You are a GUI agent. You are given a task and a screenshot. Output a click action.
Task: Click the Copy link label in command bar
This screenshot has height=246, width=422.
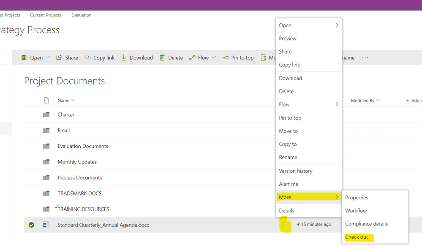tap(104, 58)
